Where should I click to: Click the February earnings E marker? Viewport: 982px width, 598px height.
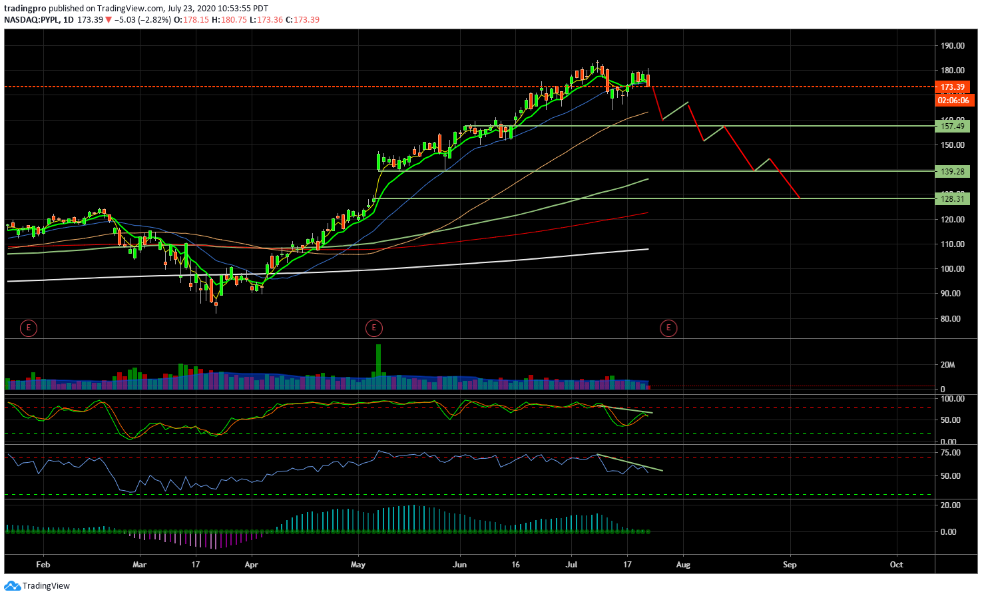(28, 328)
